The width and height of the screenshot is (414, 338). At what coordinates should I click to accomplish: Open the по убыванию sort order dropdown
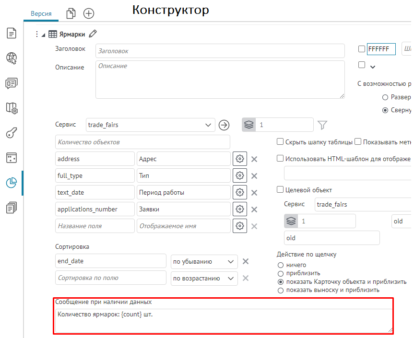204,261
